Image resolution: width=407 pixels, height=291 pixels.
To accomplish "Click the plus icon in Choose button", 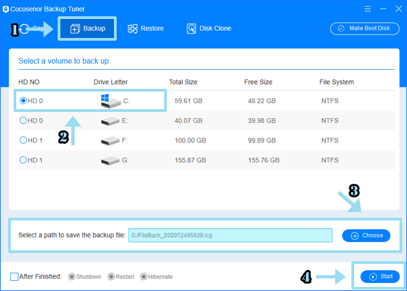I will tap(355, 235).
